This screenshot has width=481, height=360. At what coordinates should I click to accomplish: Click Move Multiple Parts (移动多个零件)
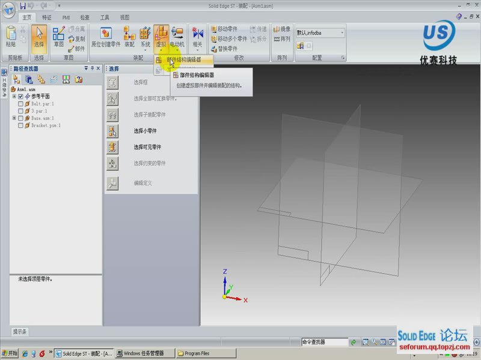[x=229, y=39]
